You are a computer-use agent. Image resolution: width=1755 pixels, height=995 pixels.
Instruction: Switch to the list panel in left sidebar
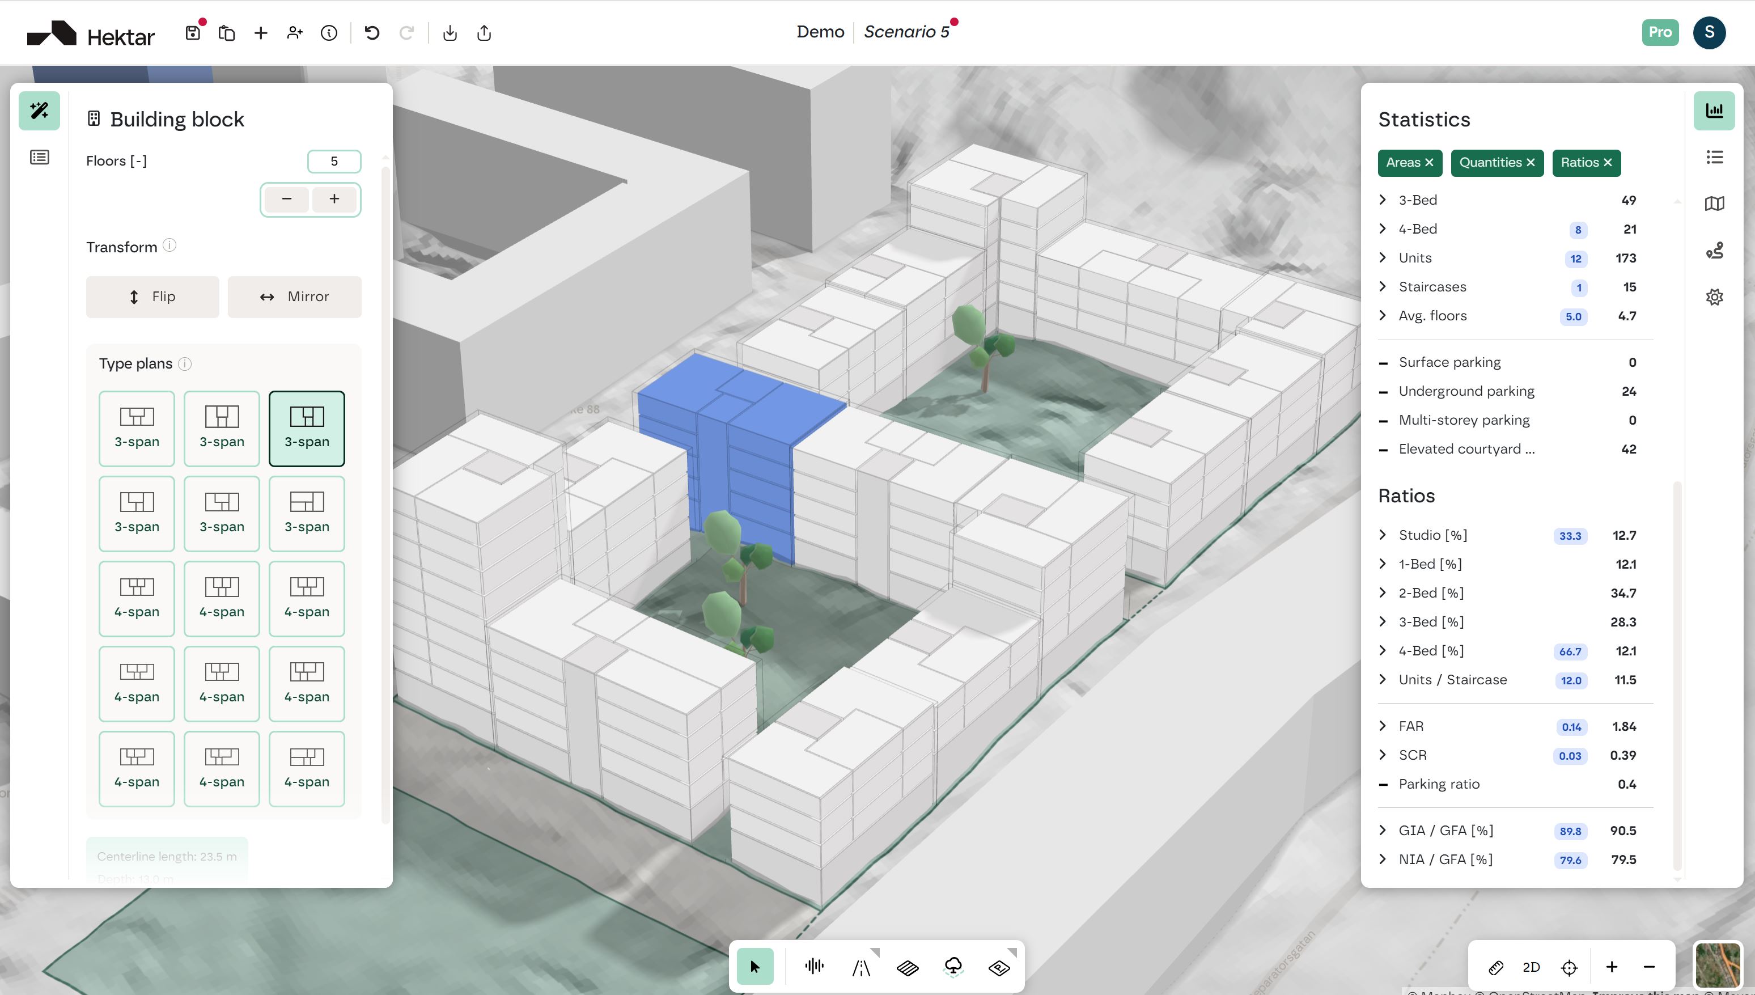40,158
